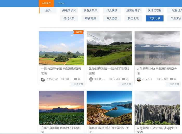Open the 爱情连连看 category

click(x=155, y=10)
